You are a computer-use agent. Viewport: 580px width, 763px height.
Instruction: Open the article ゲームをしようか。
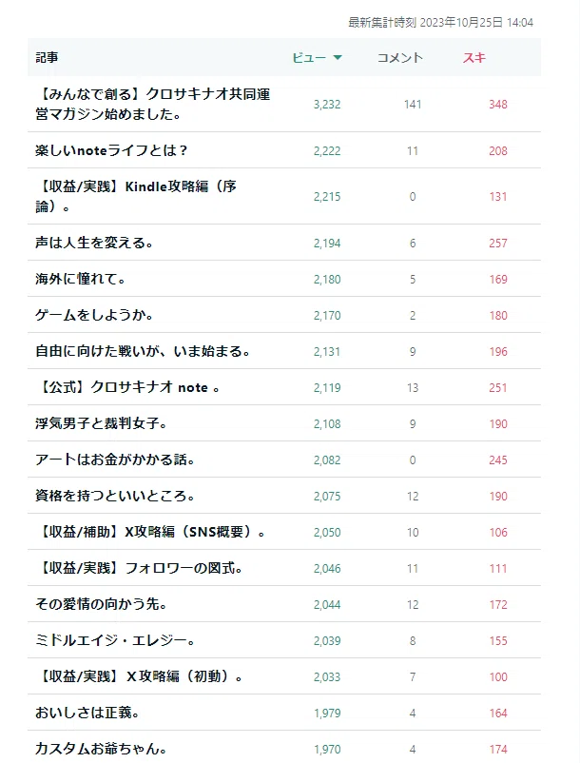pos(94,315)
